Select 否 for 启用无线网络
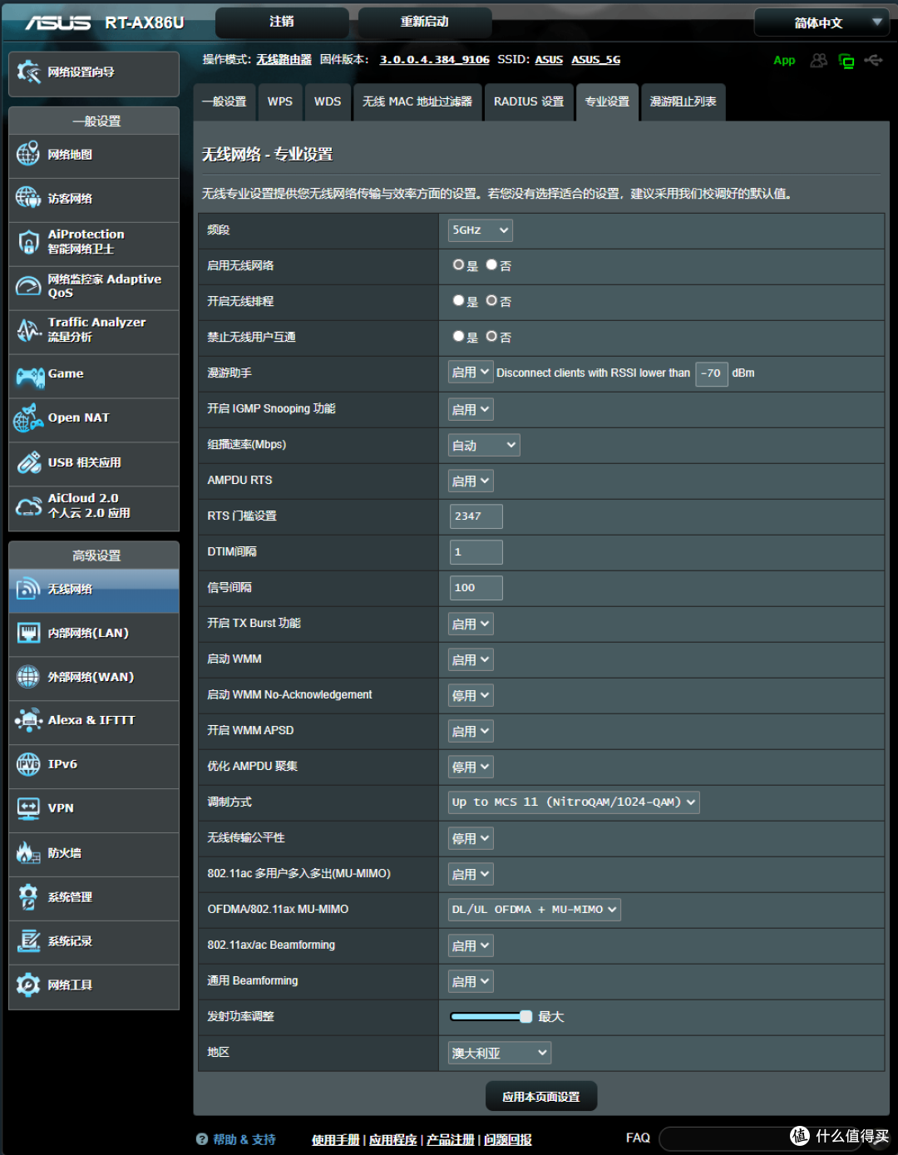Image resolution: width=898 pixels, height=1155 pixels. click(x=491, y=264)
